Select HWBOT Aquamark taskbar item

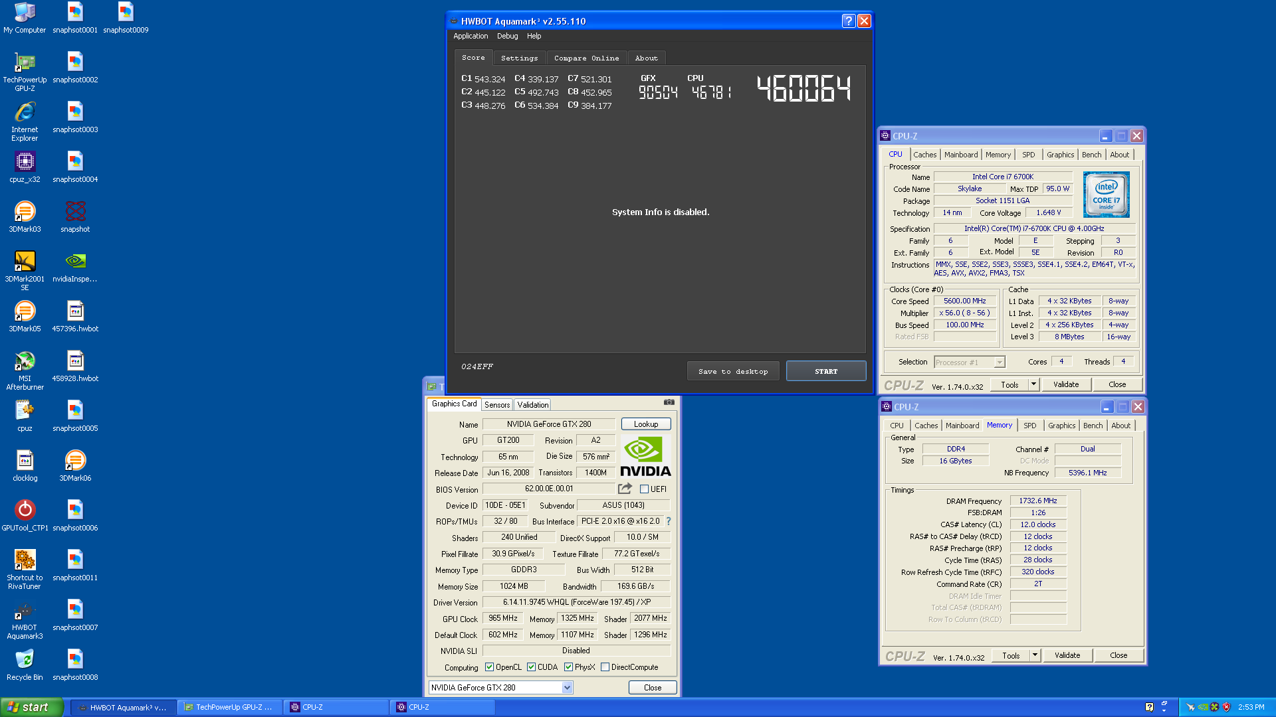[124, 707]
